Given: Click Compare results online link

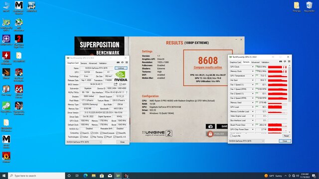Looking at the screenshot, I should pyautogui.click(x=208, y=67).
